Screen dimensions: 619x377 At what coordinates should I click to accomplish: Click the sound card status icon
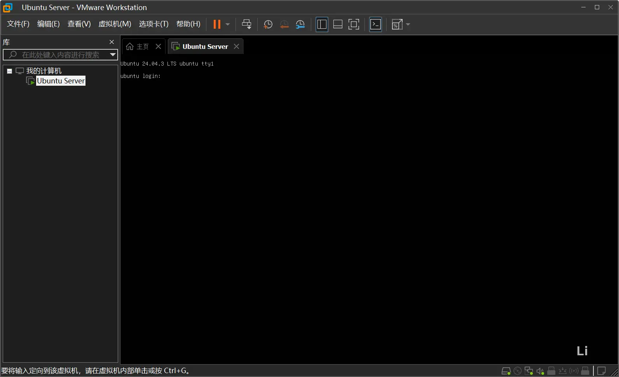(540, 371)
